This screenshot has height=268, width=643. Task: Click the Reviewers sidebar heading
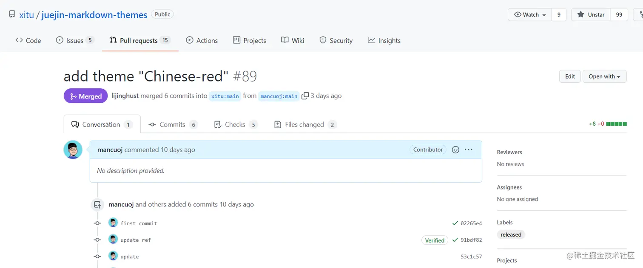(509, 152)
